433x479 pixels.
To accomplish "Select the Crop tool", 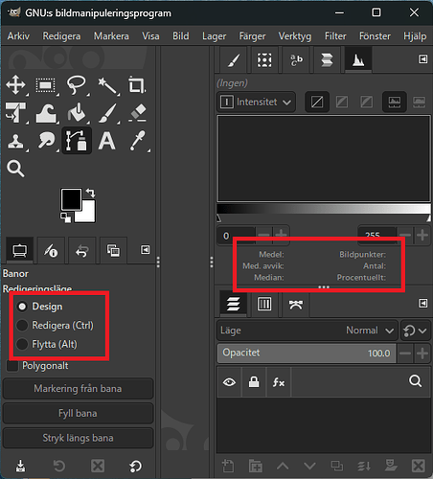I will (137, 85).
